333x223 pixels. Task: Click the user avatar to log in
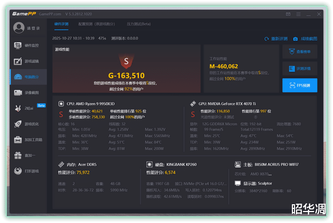click(x=19, y=28)
